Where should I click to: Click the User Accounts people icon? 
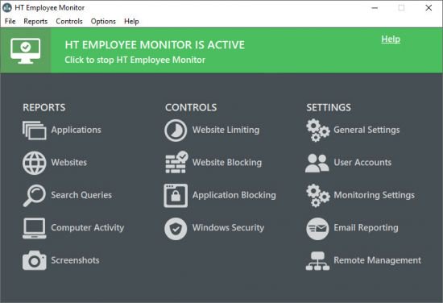pos(317,163)
